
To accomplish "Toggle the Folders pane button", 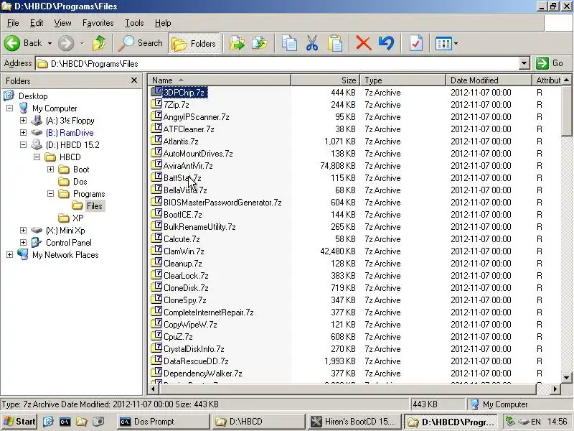I will (194, 44).
